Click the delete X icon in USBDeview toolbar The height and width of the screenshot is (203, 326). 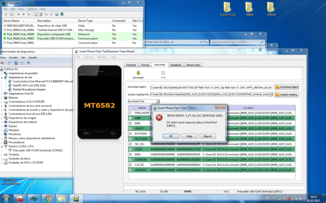6,14
